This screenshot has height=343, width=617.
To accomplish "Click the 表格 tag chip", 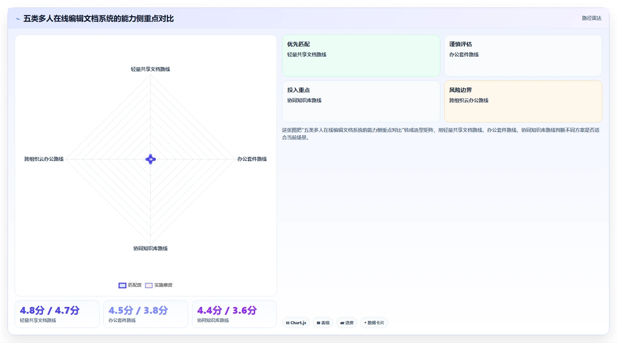I will point(323,323).
